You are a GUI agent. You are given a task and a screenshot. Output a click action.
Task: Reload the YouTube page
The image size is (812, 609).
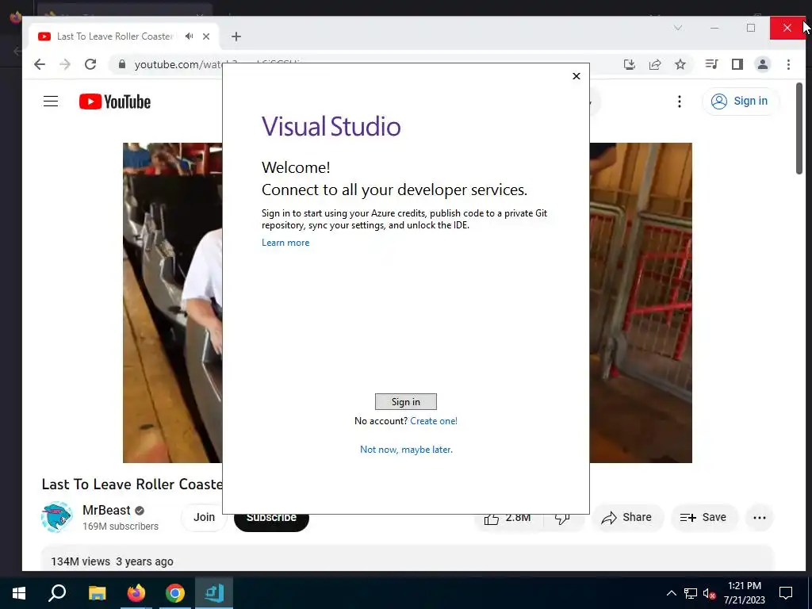coord(90,64)
